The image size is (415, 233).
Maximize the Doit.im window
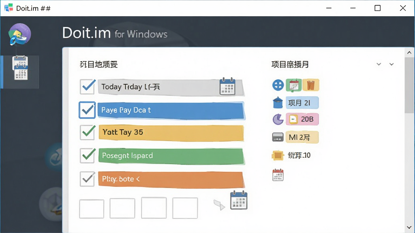(x=377, y=8)
